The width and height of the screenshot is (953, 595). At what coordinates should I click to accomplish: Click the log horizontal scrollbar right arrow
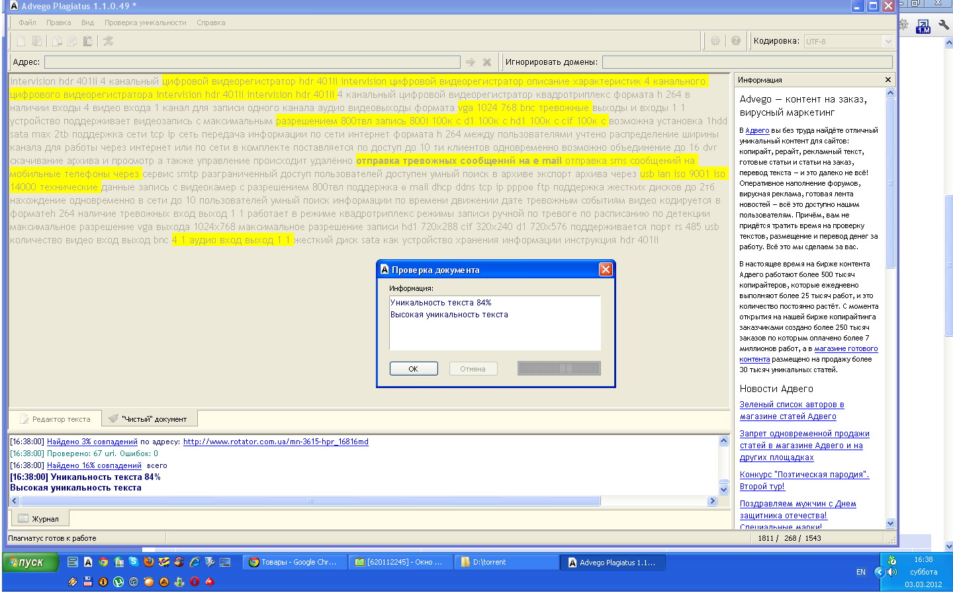(x=713, y=501)
